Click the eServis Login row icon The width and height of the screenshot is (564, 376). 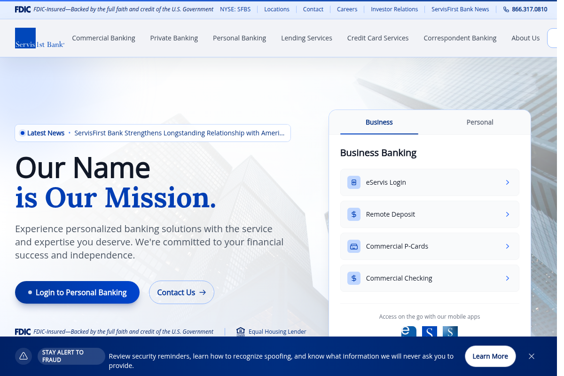354,182
